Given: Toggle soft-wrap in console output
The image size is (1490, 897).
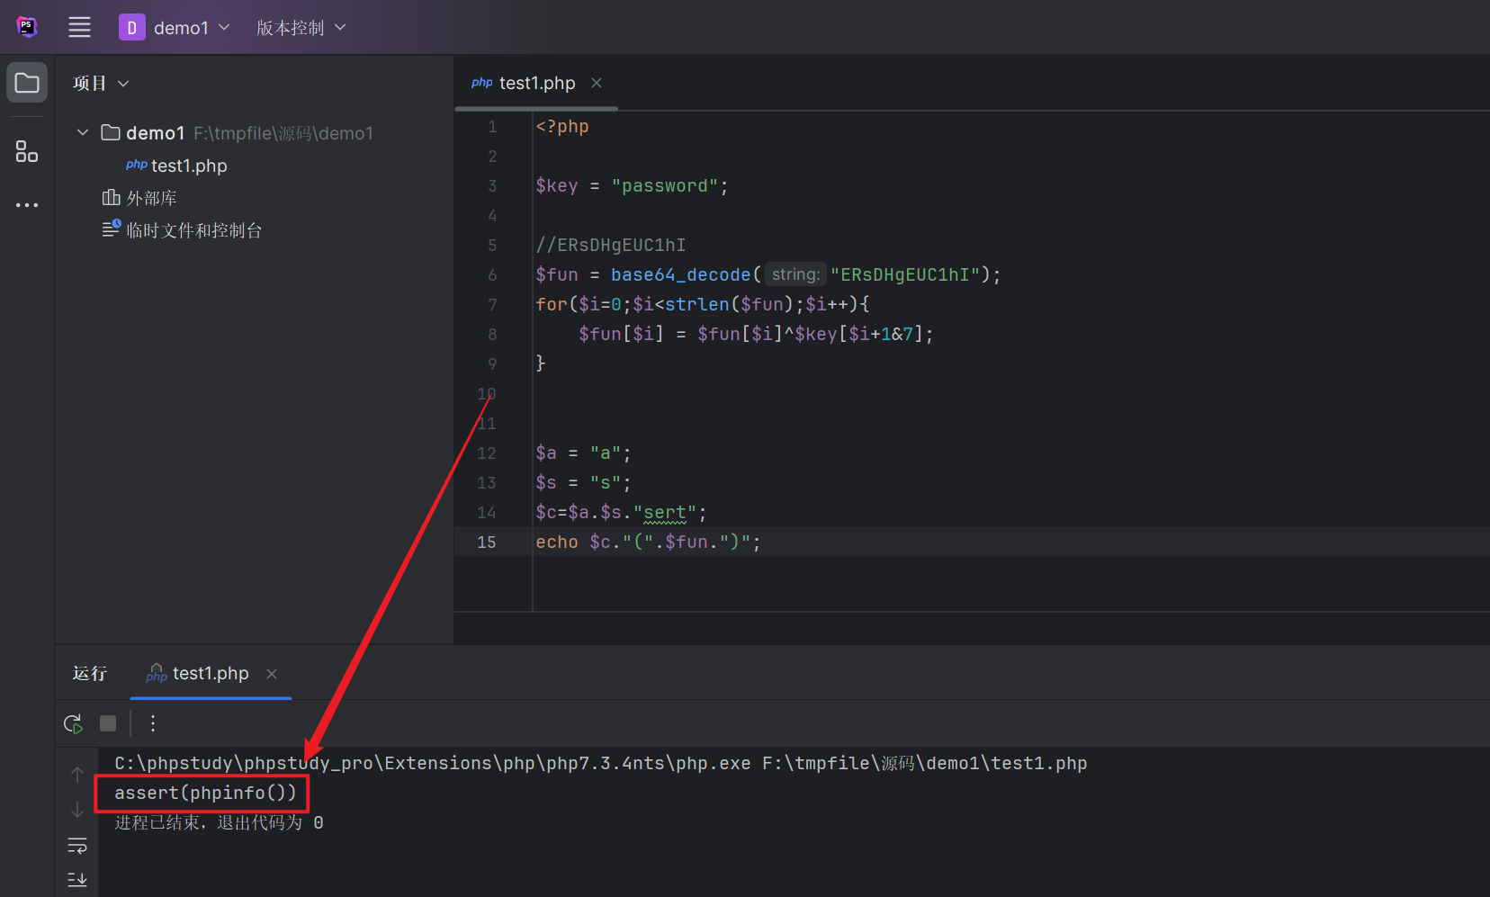Looking at the screenshot, I should (77, 846).
